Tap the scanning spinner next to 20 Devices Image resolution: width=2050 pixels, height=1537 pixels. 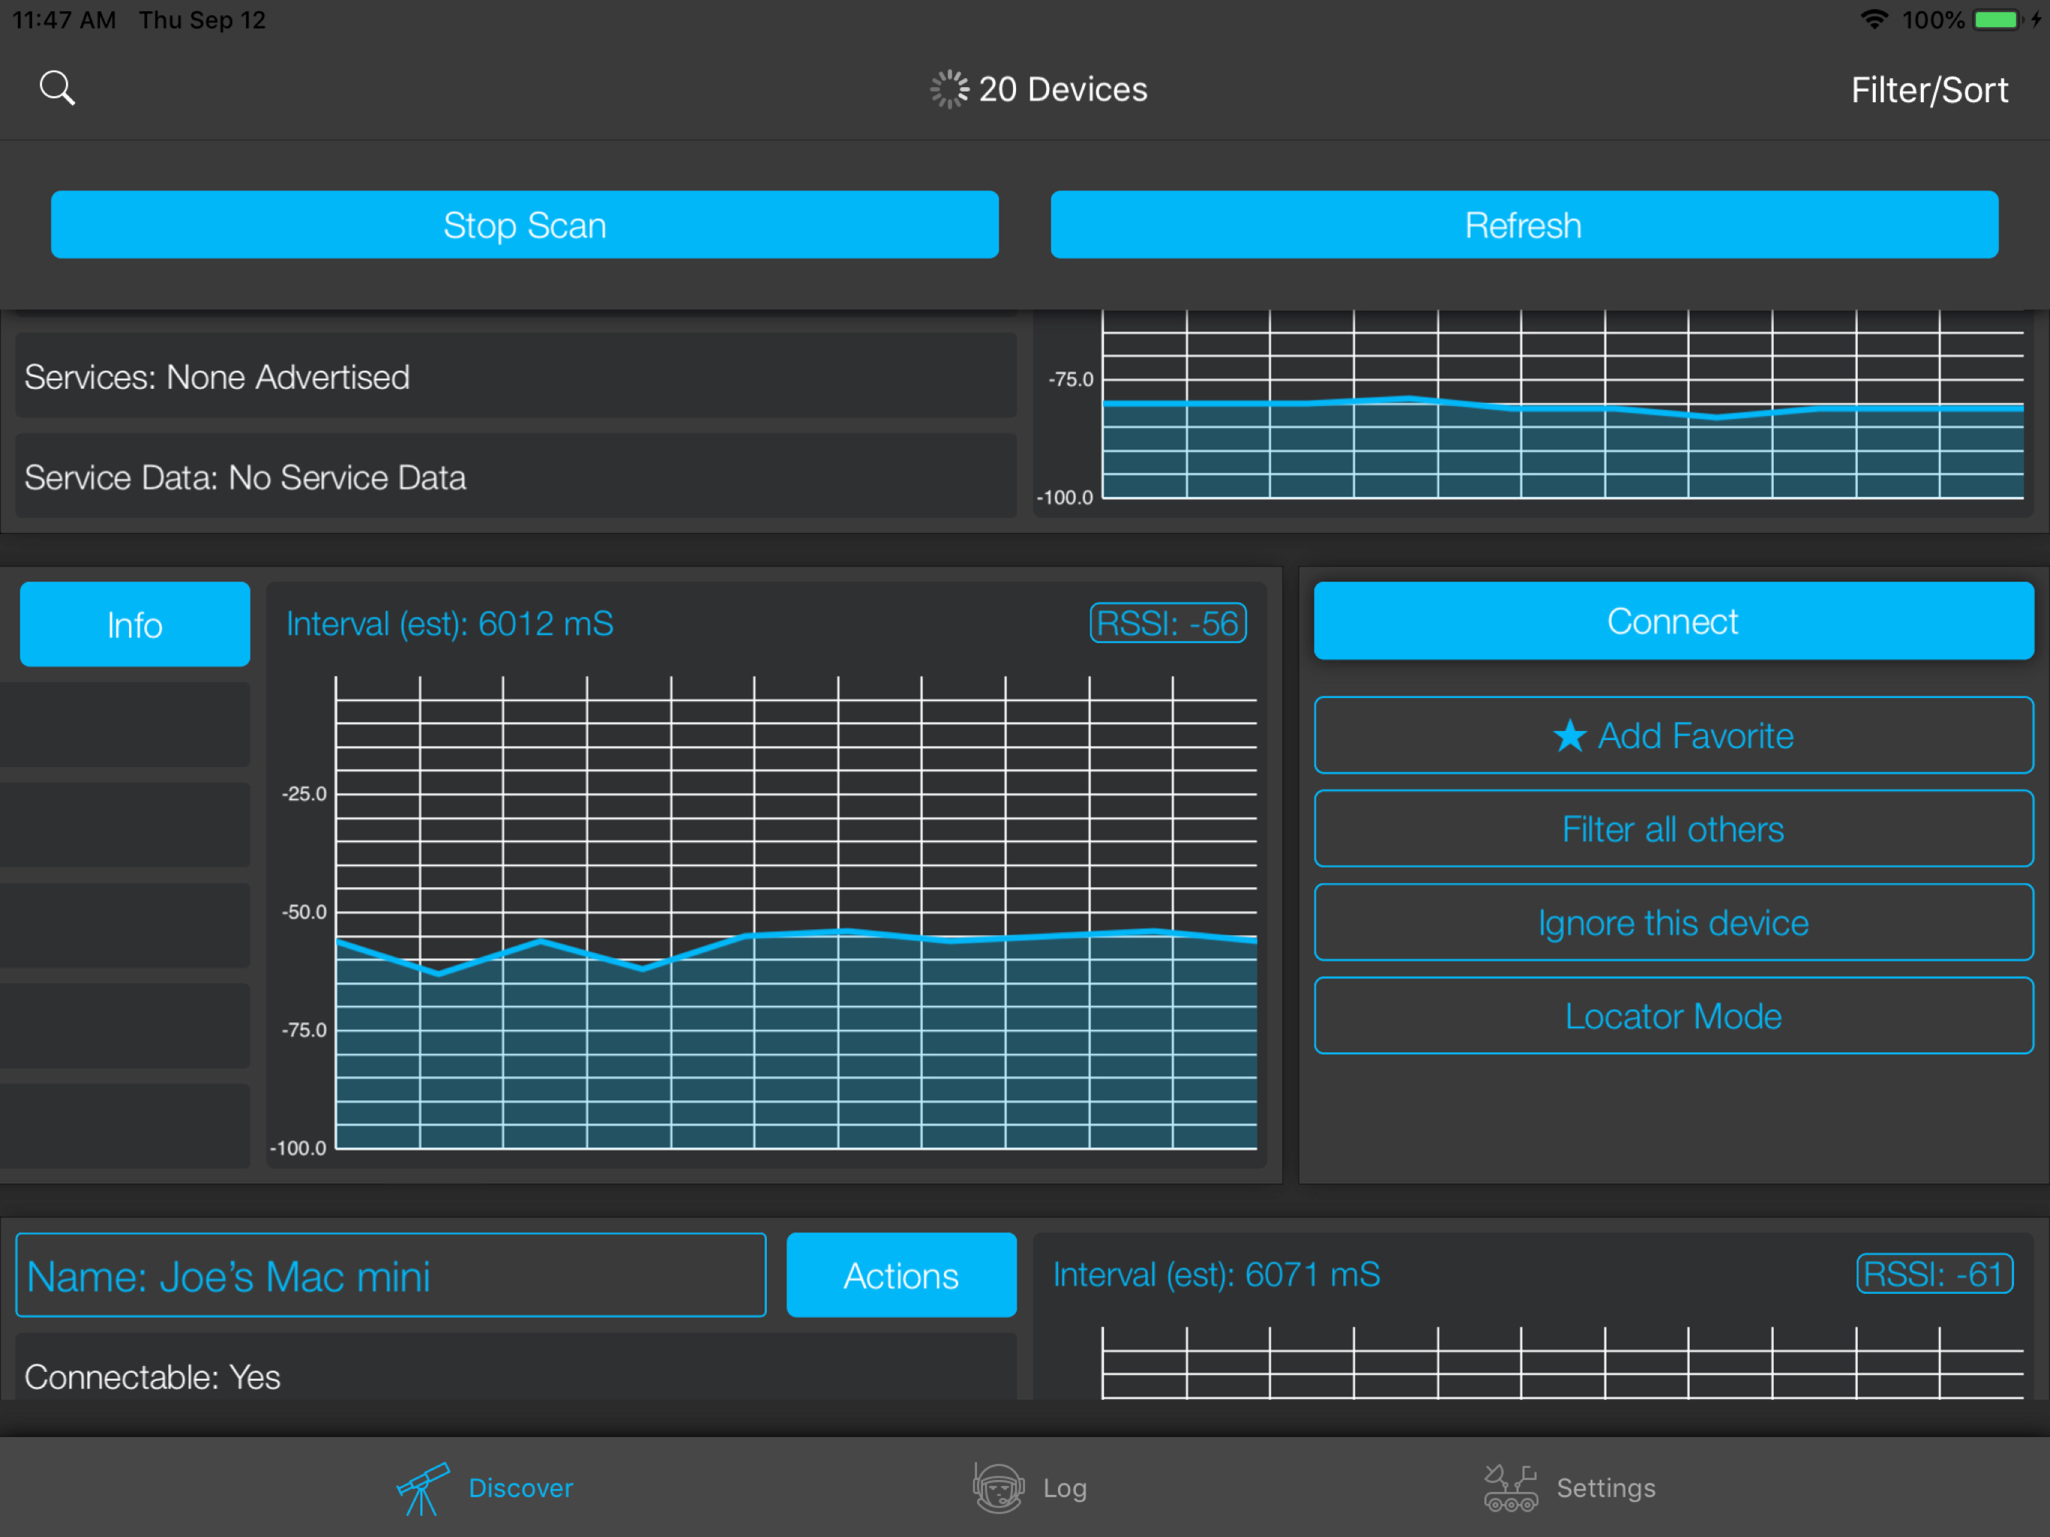pos(949,89)
